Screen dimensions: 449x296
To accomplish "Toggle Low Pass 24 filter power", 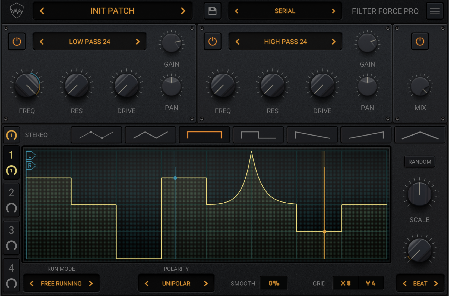I will (x=17, y=42).
